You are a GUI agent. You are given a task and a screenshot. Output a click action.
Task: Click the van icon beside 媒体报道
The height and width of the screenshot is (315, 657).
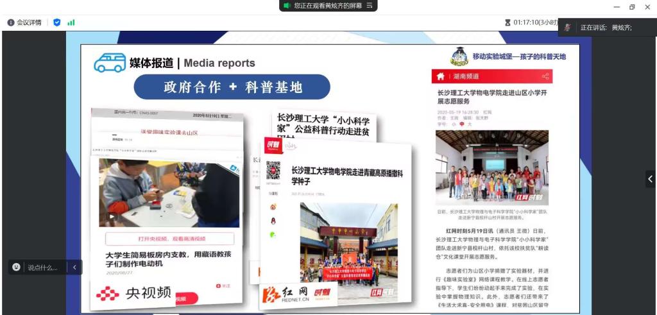click(110, 62)
